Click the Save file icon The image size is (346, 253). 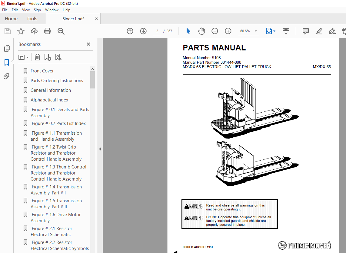click(8, 31)
